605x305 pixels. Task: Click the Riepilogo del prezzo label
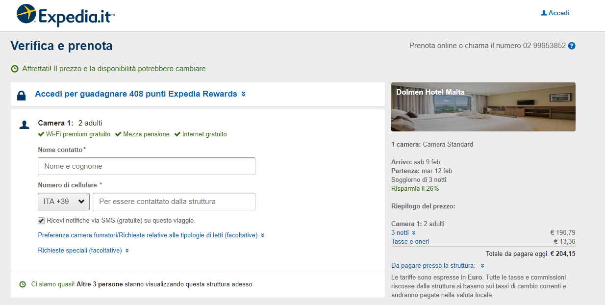coord(423,206)
